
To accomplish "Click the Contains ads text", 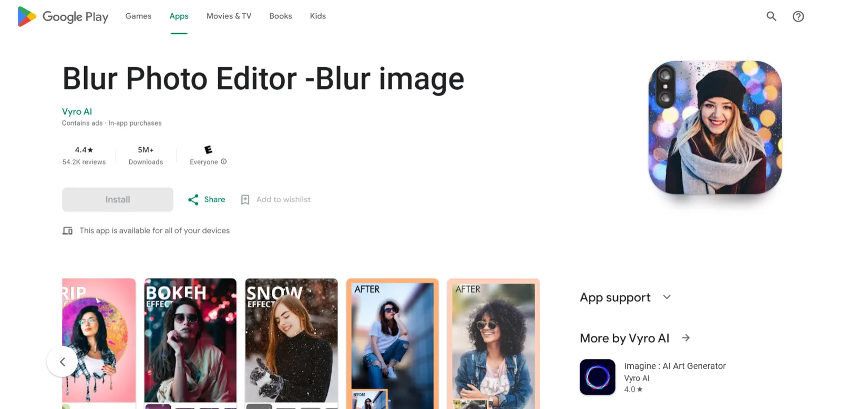I will coord(83,123).
